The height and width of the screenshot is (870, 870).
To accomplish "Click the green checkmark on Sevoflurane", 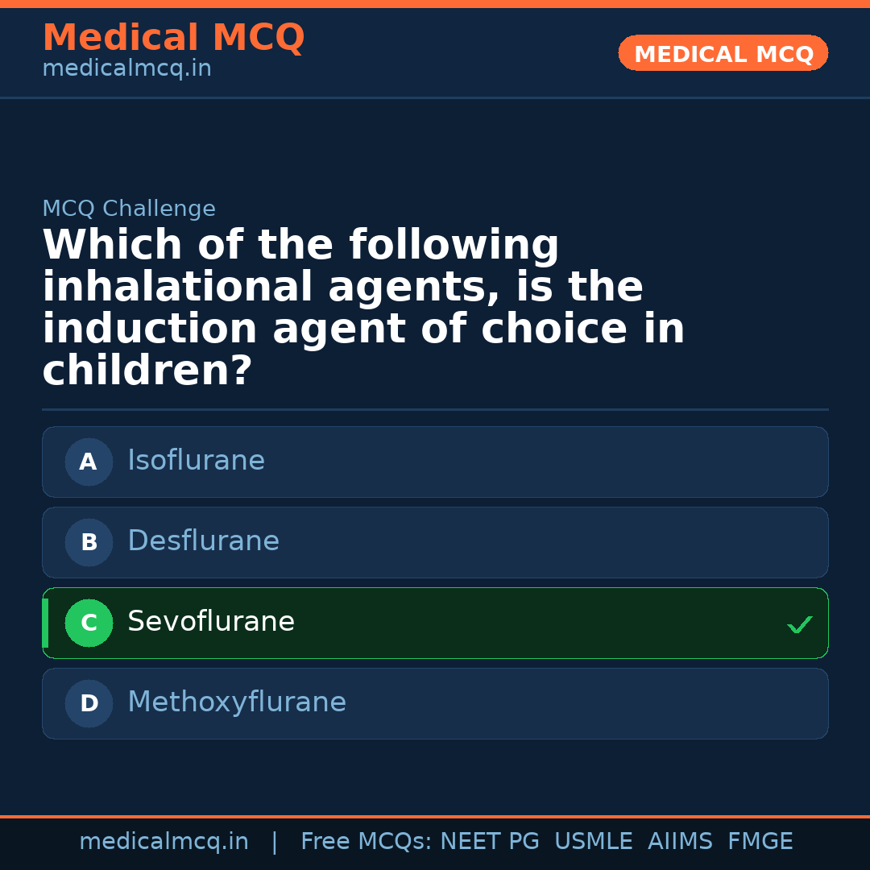I will tap(799, 623).
